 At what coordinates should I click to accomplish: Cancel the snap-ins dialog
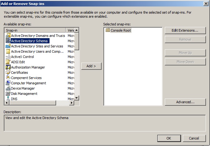pos(194,138)
